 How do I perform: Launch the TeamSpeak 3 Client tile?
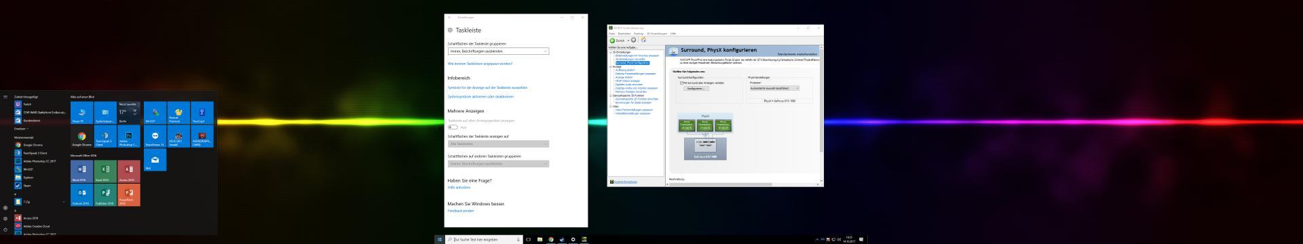tap(105, 136)
